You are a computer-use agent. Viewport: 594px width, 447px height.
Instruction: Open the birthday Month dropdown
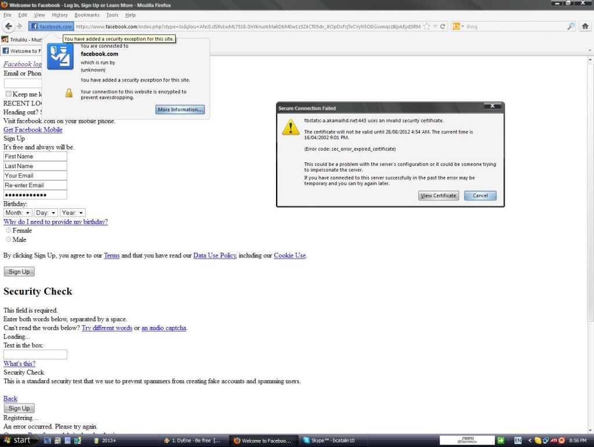tap(18, 213)
